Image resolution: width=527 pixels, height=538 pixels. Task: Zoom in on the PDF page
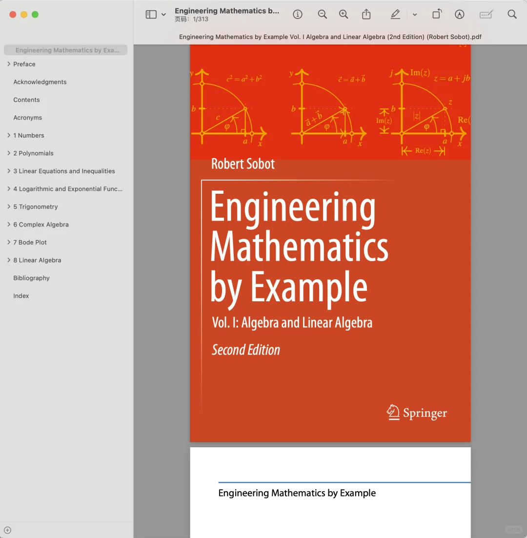point(344,15)
